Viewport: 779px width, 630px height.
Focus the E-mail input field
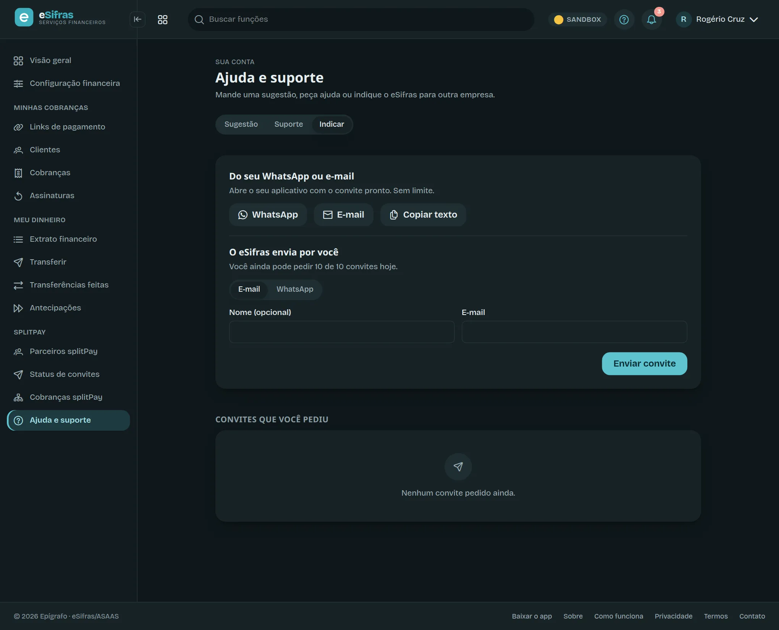click(x=574, y=332)
